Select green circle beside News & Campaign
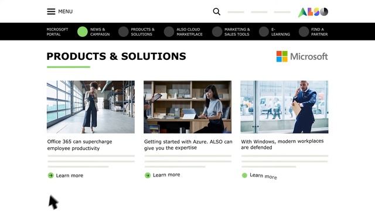 83,32
